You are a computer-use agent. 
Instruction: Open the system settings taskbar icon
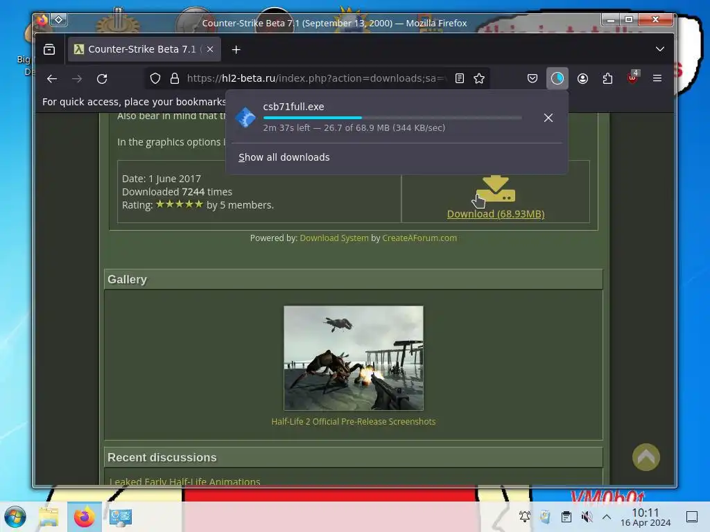121,517
